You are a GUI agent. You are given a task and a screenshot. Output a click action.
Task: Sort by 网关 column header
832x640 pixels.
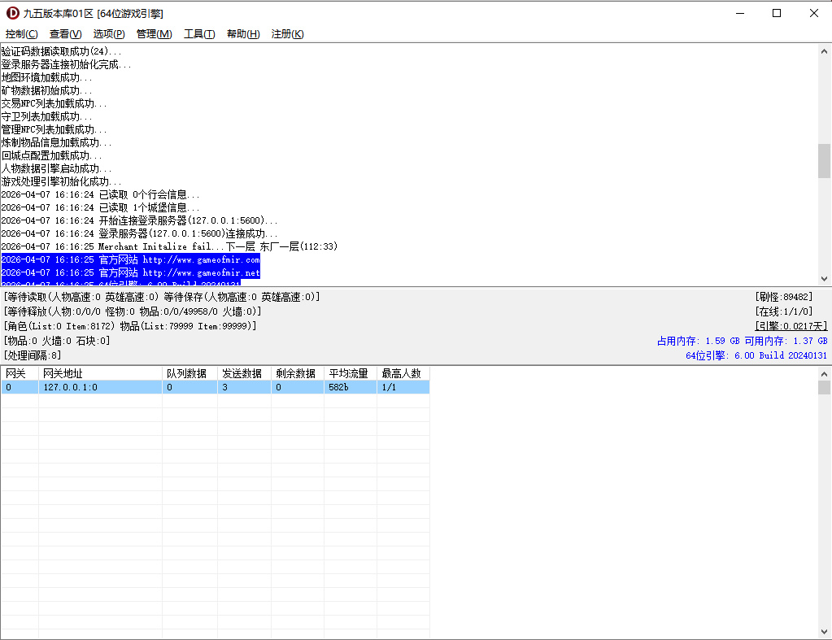pos(20,373)
